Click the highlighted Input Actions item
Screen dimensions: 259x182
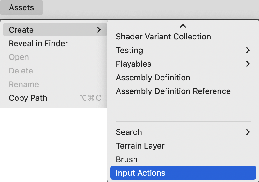click(141, 173)
